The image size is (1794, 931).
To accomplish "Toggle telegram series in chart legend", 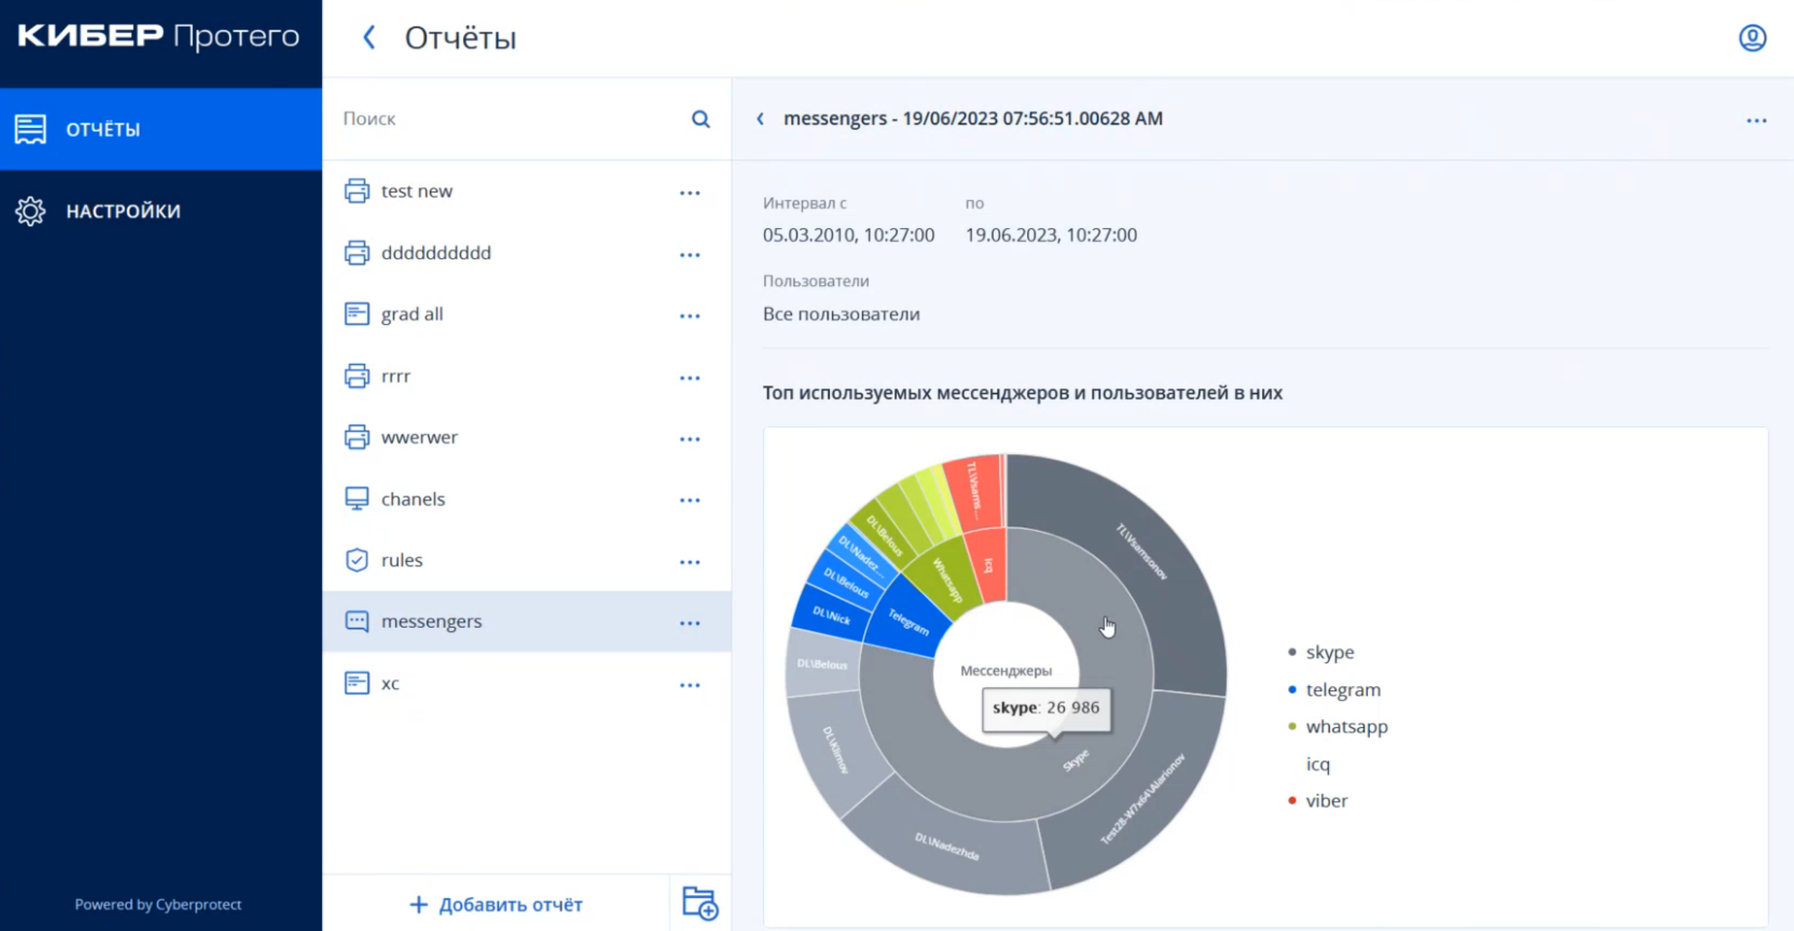I will 1342,690.
